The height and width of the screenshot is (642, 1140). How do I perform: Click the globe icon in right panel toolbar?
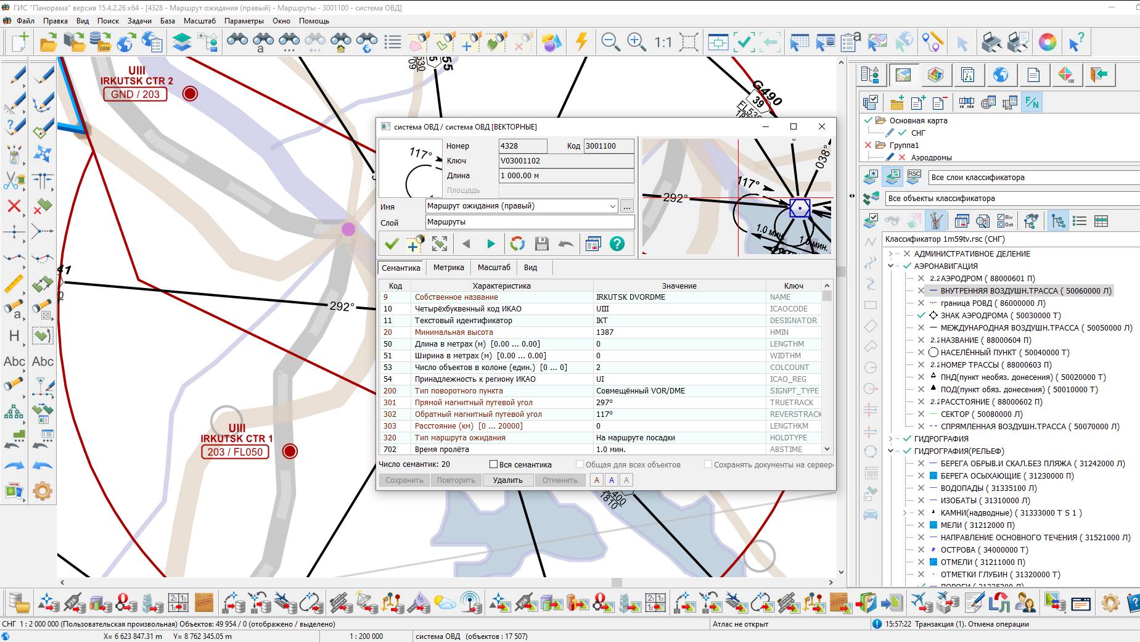1001,75
